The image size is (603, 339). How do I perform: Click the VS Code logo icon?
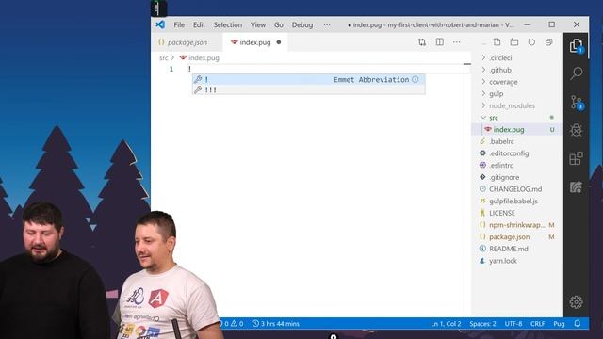(160, 24)
